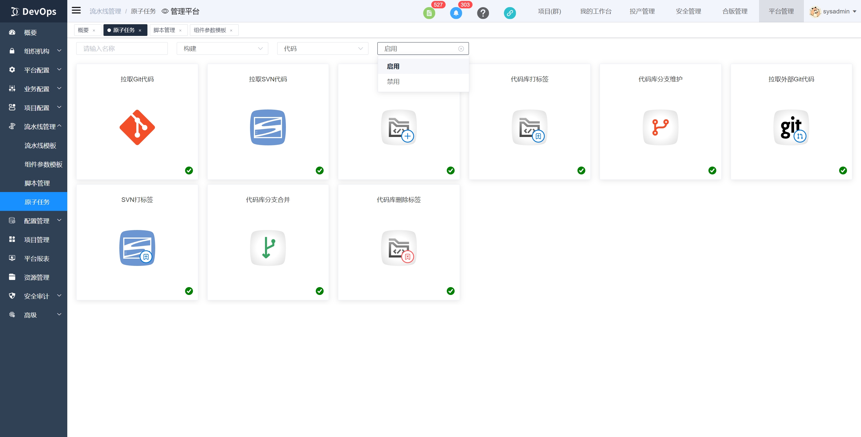Click the hamburger menu collapse icon
This screenshot has height=437, width=861.
coord(76,10)
